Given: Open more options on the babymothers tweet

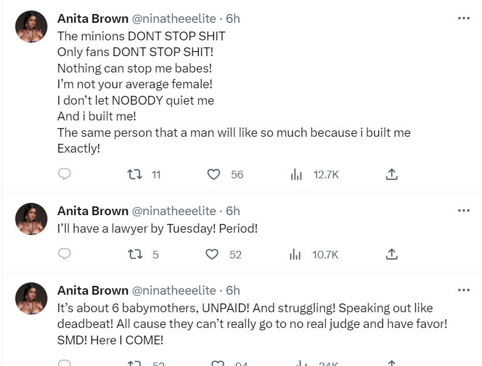Looking at the screenshot, I should (x=463, y=291).
